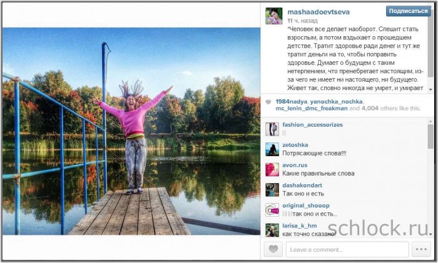The height and width of the screenshot is (263, 438).
Task: Click caption scrollbar down arrow
Action: tap(430, 89)
